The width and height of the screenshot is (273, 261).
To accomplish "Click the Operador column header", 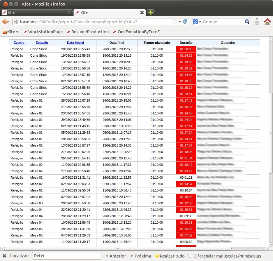I will point(228,43).
